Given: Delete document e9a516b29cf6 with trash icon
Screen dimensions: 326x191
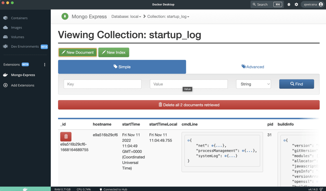Looking at the screenshot, I should point(66,136).
